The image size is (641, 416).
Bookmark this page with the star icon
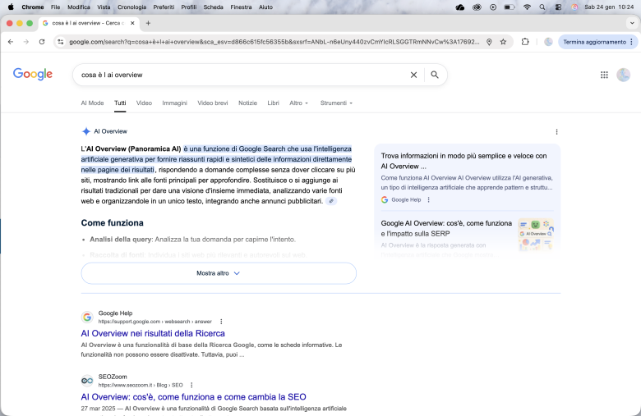[503, 42]
